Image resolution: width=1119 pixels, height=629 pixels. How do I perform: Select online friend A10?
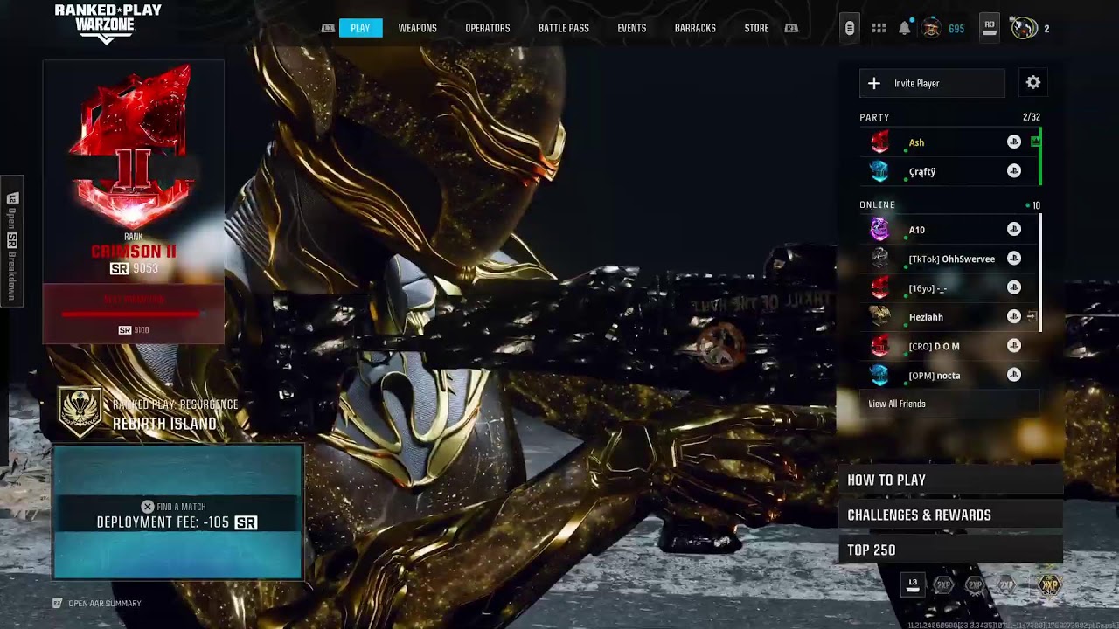tap(949, 230)
